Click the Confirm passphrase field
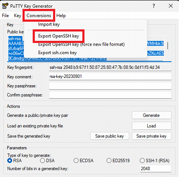This screenshot has width=180, height=177. (x=110, y=95)
